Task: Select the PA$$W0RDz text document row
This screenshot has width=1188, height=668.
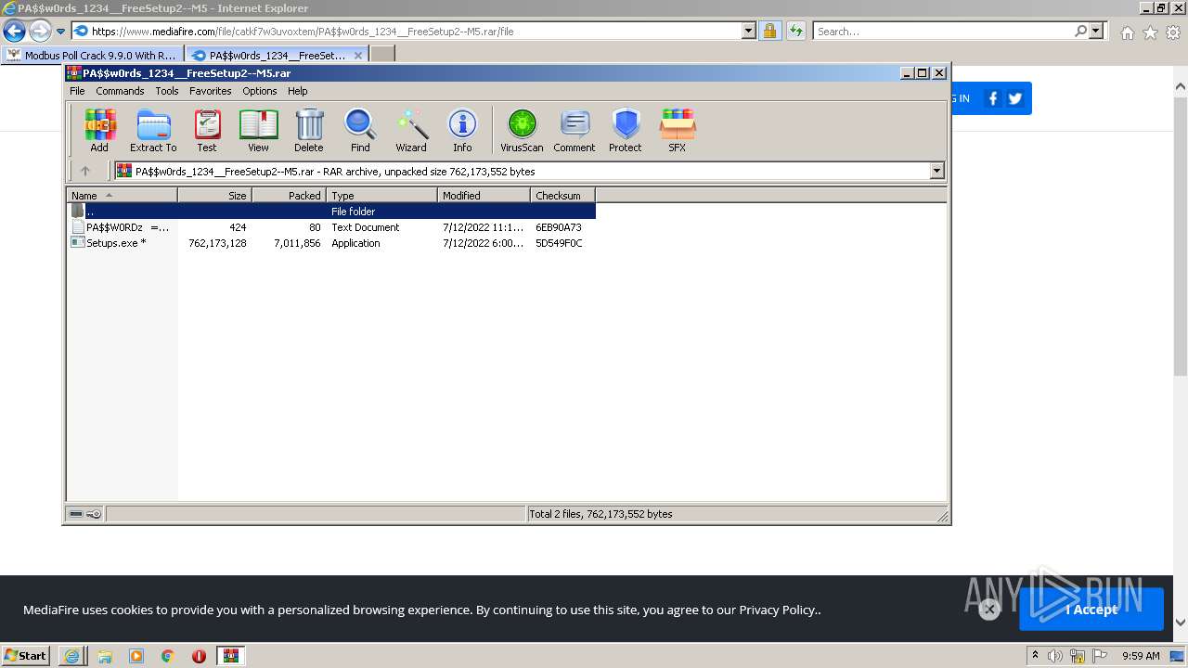Action: 331,227
